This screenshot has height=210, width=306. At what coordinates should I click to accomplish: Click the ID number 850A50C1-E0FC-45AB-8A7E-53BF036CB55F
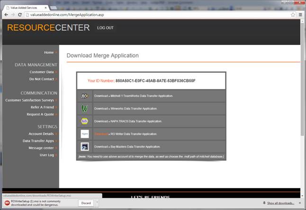coord(155,81)
